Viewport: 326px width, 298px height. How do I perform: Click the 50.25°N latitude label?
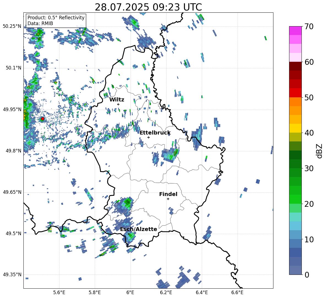click(12, 26)
